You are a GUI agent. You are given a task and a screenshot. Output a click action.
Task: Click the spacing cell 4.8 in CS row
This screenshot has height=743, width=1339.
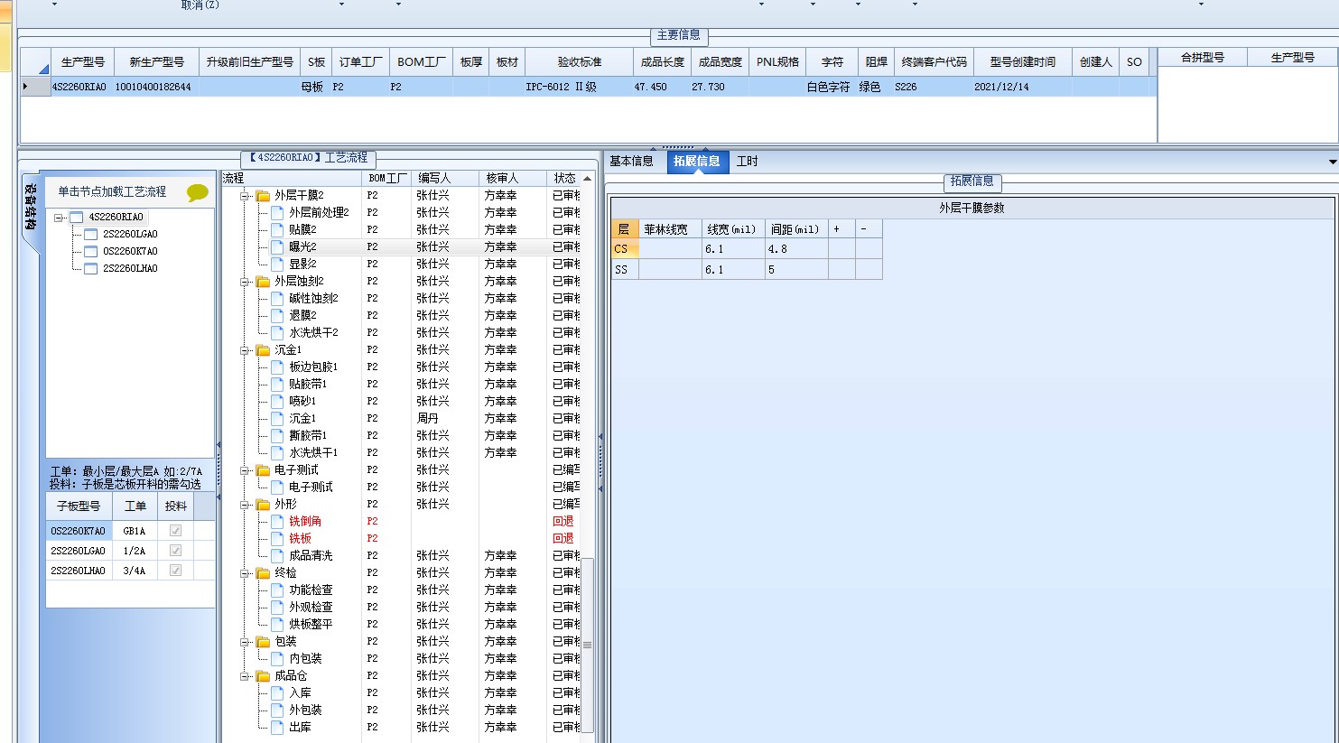click(x=796, y=249)
